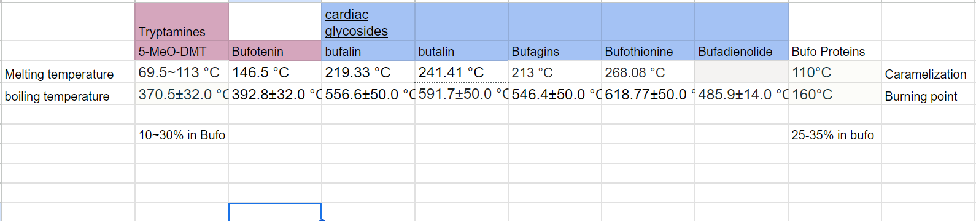Open the cardiac glycosides link

pyautogui.click(x=356, y=23)
